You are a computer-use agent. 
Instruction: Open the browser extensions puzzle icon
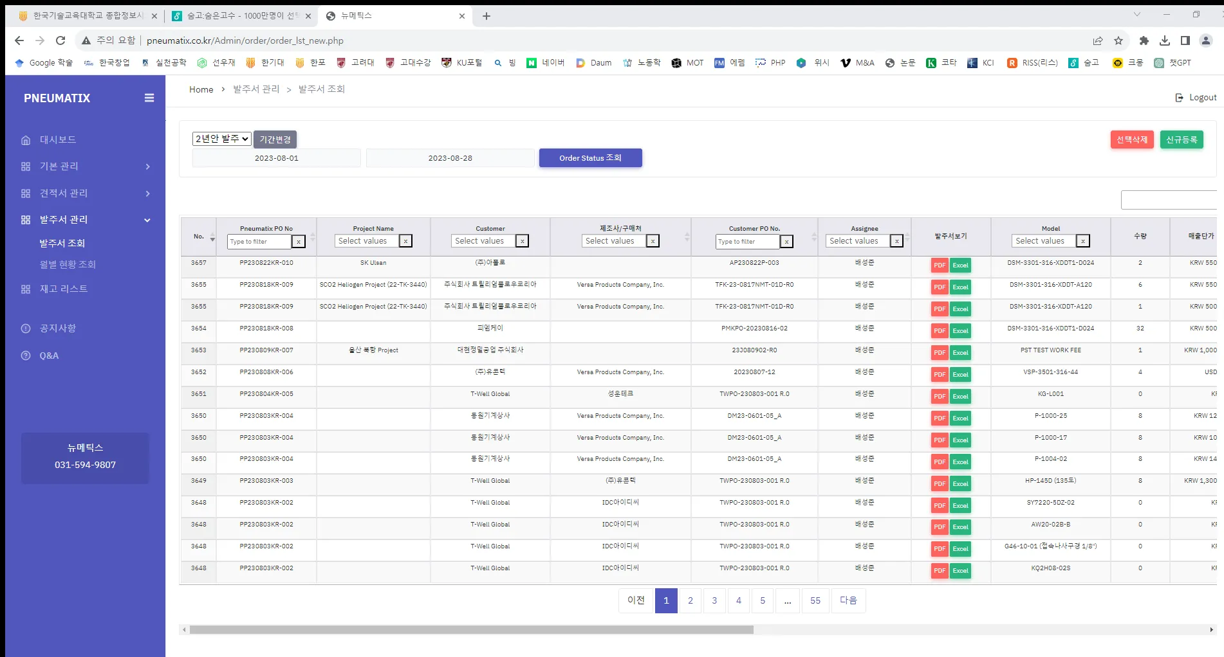click(x=1144, y=40)
